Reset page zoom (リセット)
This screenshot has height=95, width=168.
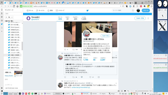[x=132, y=91]
